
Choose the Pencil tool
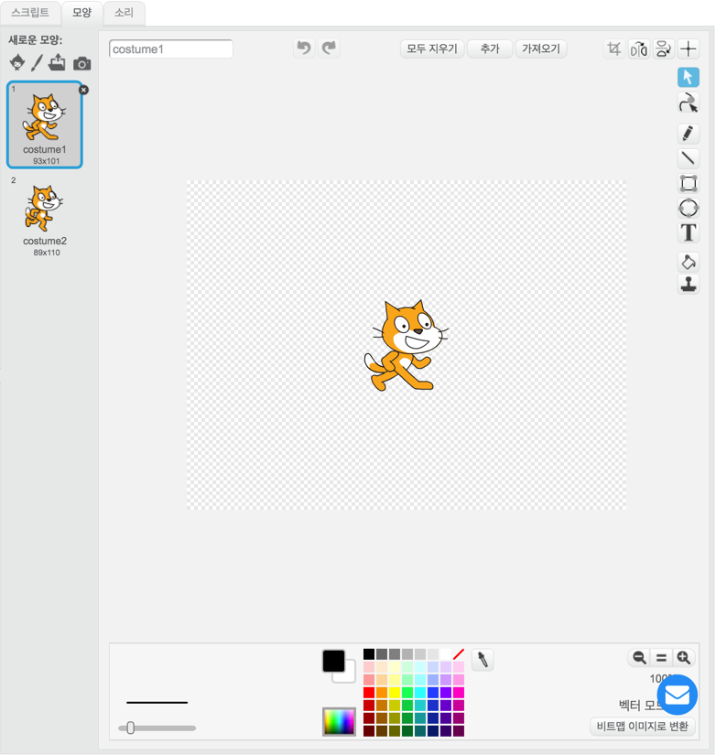(x=689, y=134)
